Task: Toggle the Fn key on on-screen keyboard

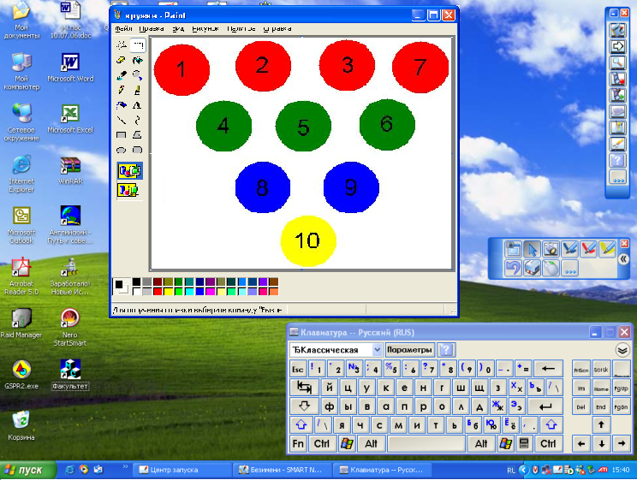Action: (298, 443)
